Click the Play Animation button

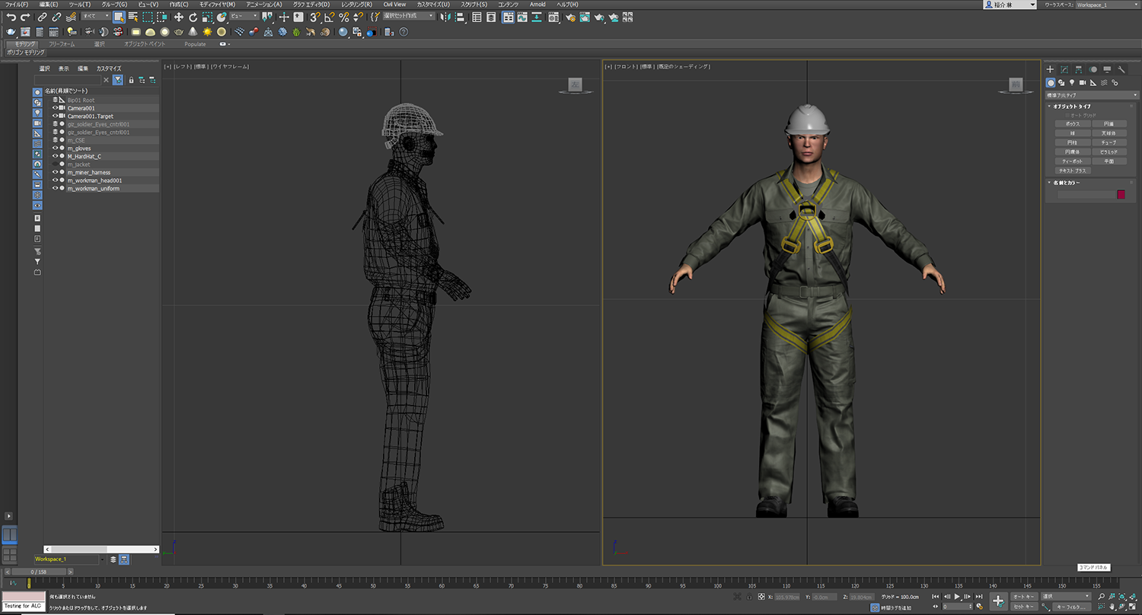click(x=957, y=597)
